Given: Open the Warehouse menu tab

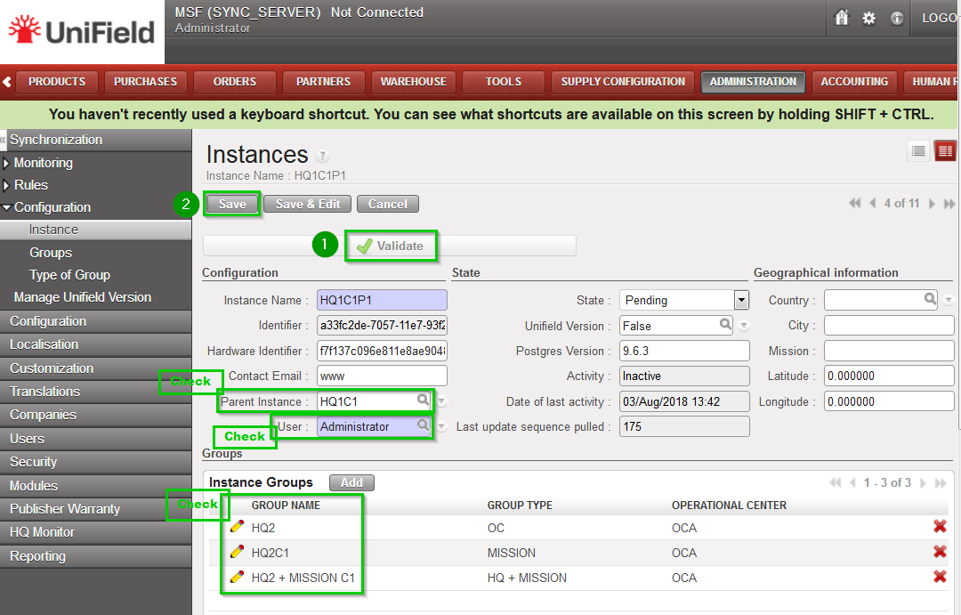Looking at the screenshot, I should click(x=414, y=82).
